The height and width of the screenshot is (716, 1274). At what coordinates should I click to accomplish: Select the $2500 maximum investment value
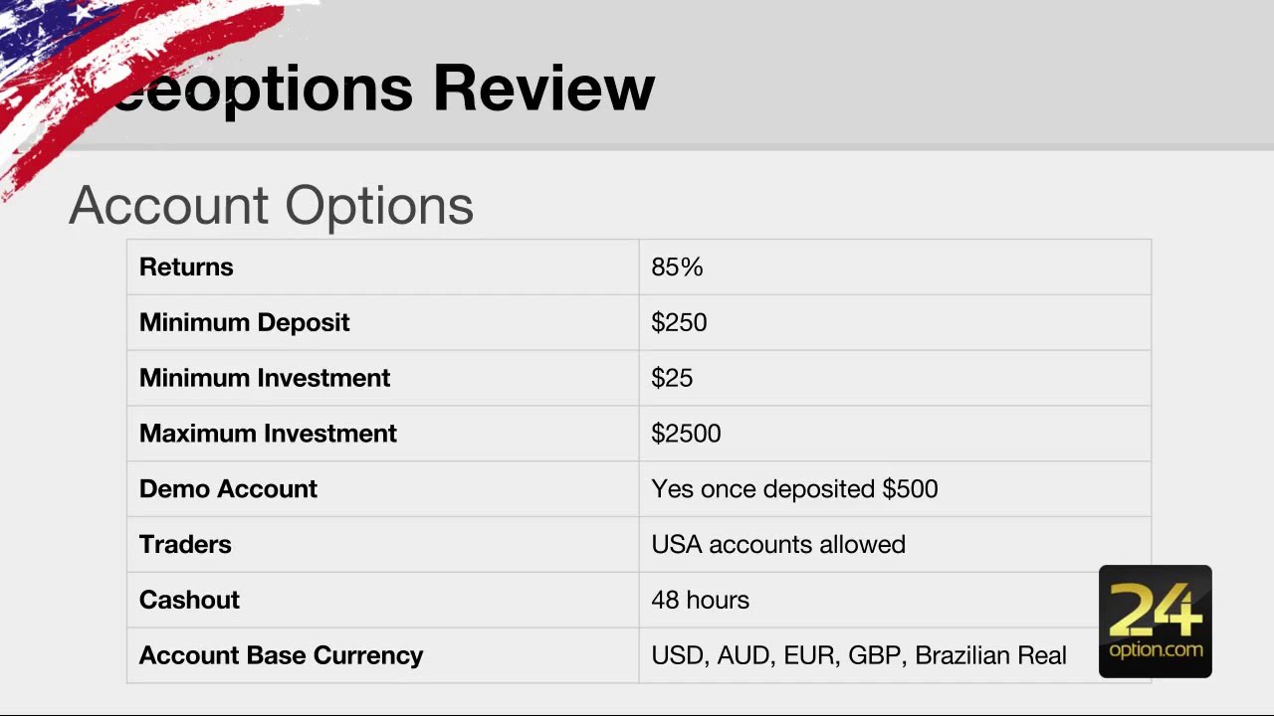pyautogui.click(x=686, y=434)
